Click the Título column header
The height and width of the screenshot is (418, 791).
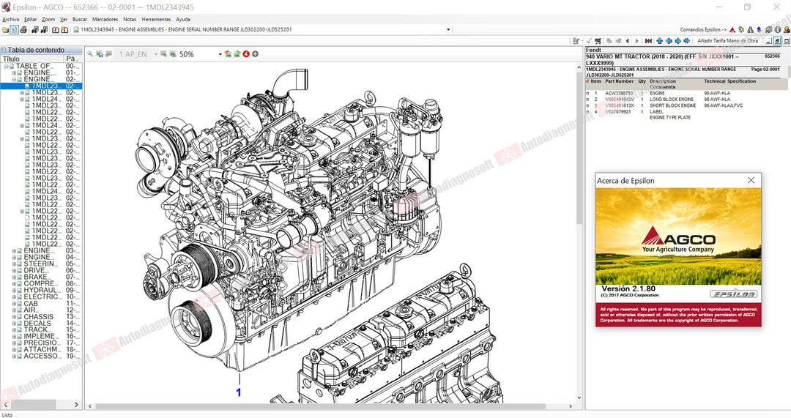(x=32, y=59)
